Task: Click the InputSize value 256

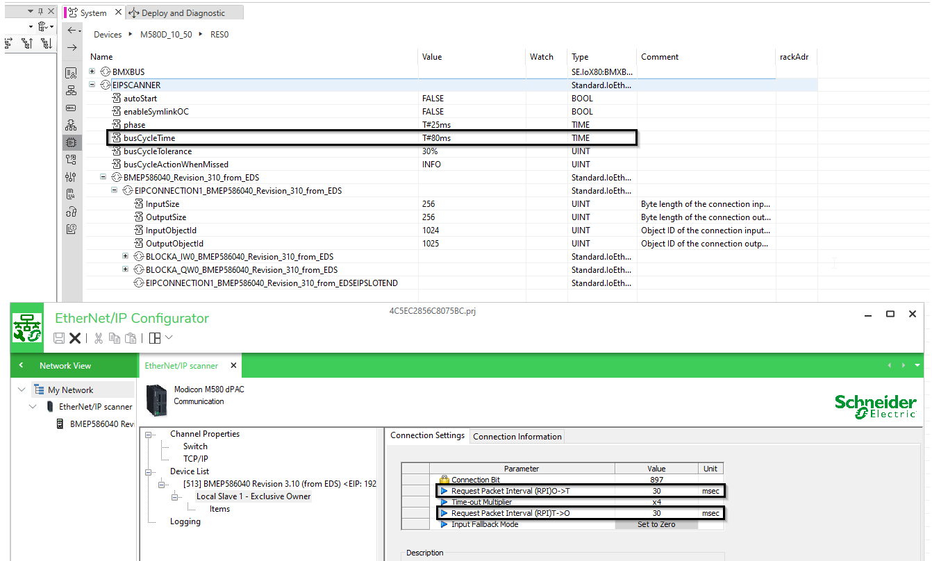Action: pos(428,204)
